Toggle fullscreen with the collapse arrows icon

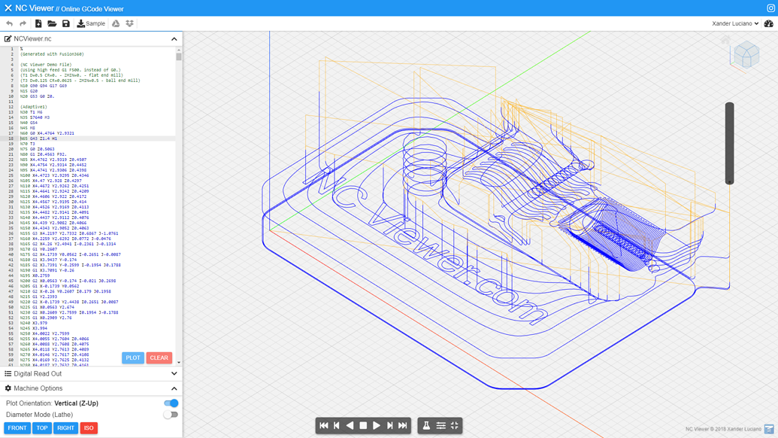coord(454,425)
